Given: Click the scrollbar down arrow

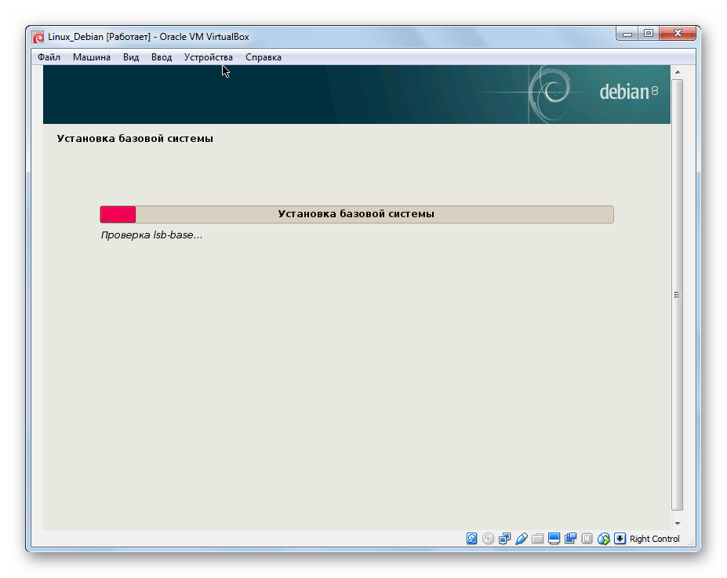Looking at the screenshot, I should click(x=678, y=523).
